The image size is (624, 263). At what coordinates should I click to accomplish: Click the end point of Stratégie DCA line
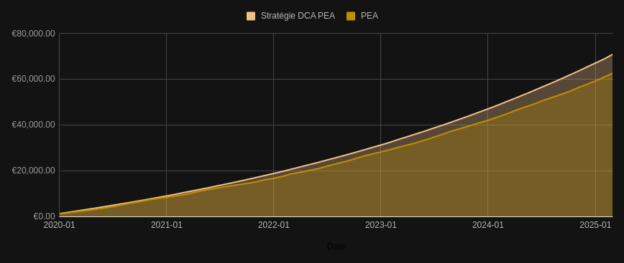[x=612, y=54]
